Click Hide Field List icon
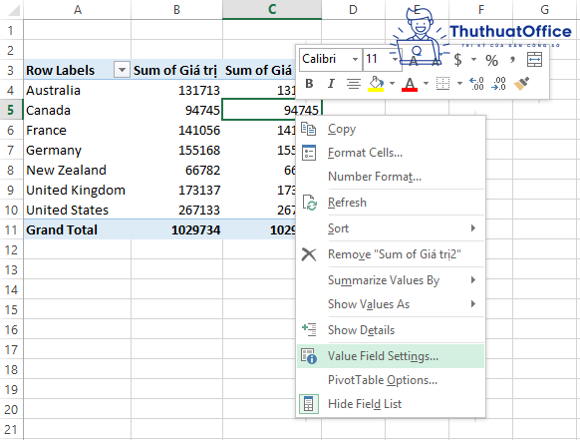 tap(309, 404)
